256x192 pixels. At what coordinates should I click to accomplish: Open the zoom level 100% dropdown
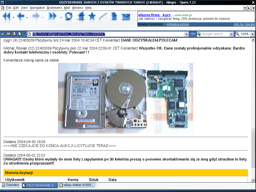[x=252, y=34]
